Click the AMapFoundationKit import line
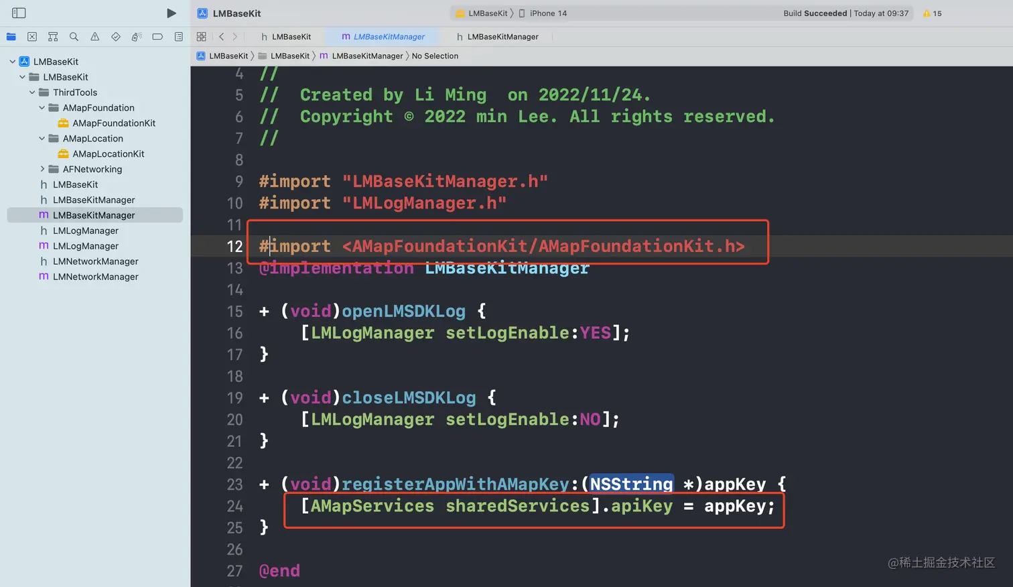 (x=502, y=247)
